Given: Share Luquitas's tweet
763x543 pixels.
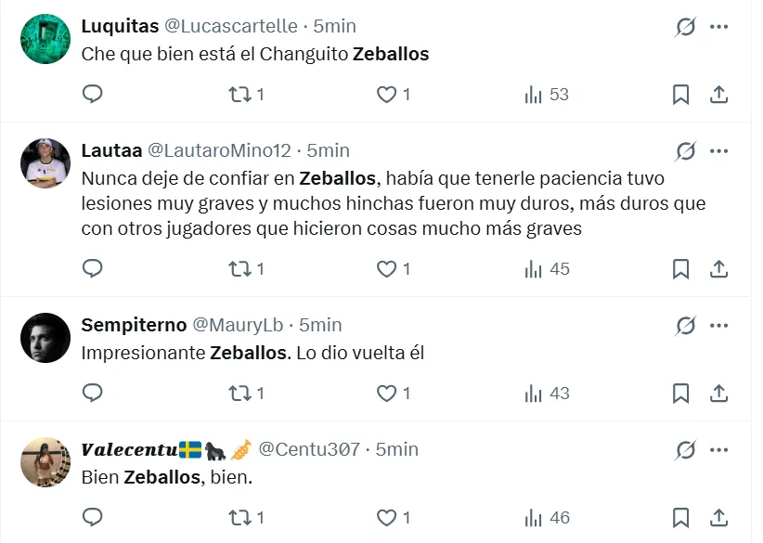Looking at the screenshot, I should [718, 94].
